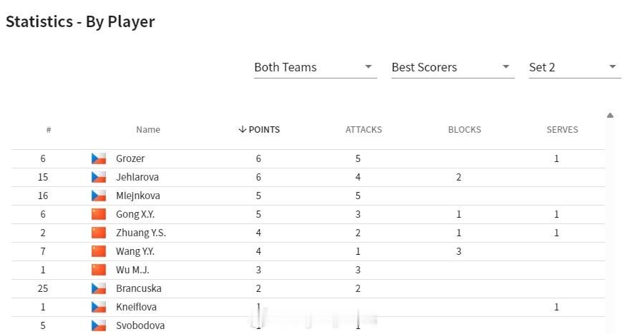Click the China flag next to Wu M.J.
Image resolution: width=627 pixels, height=334 pixels.
tap(99, 270)
